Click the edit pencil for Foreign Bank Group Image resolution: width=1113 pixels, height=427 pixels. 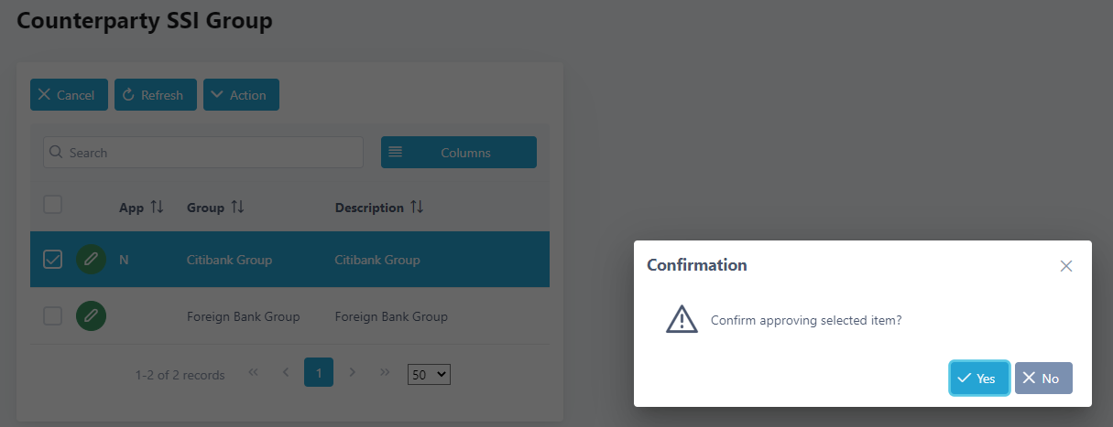point(91,316)
